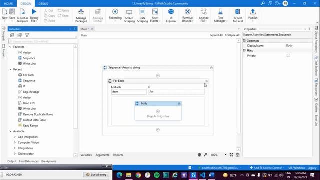Collapse the Body sequence

tap(179, 104)
